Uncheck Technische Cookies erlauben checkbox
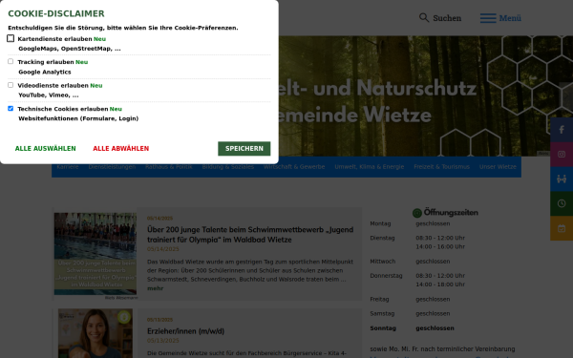This screenshot has width=573, height=358. coord(11,108)
